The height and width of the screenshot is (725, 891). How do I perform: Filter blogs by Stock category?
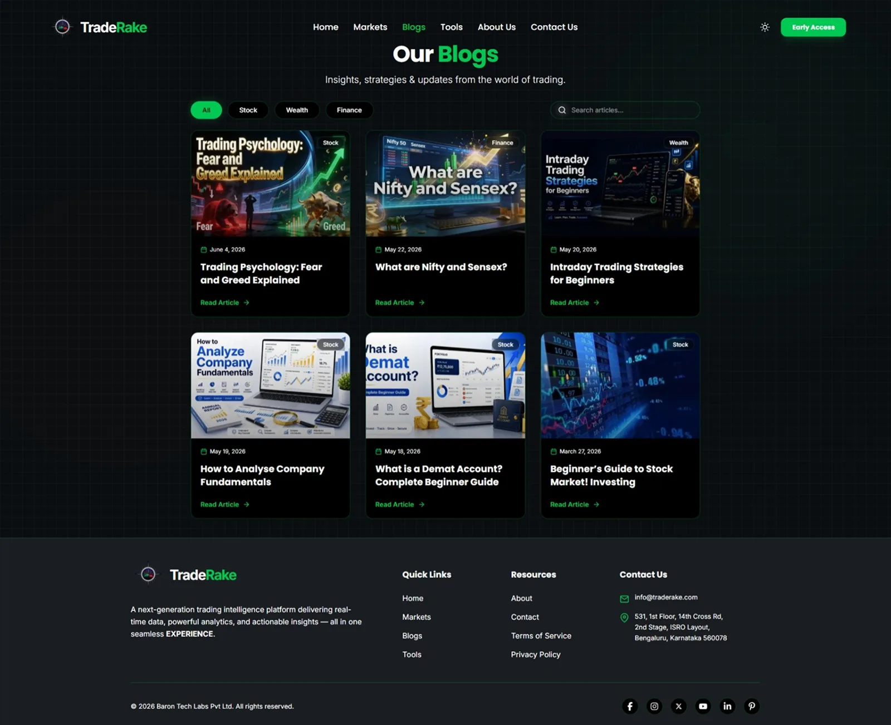tap(248, 110)
